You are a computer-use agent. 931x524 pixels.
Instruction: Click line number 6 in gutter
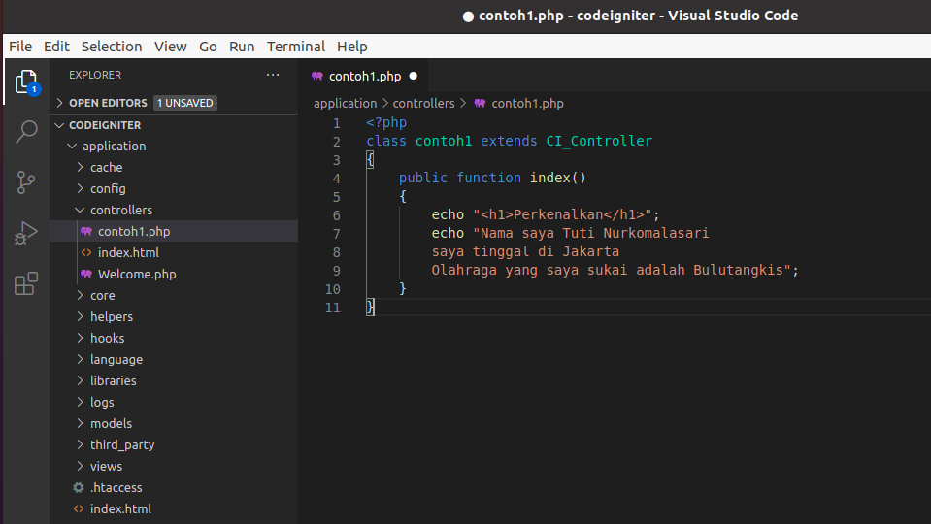[337, 215]
